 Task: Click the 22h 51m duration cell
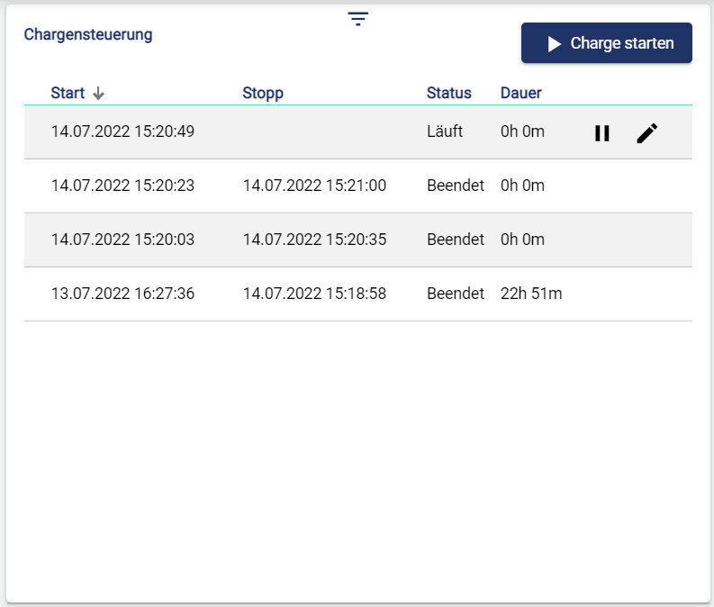[530, 294]
